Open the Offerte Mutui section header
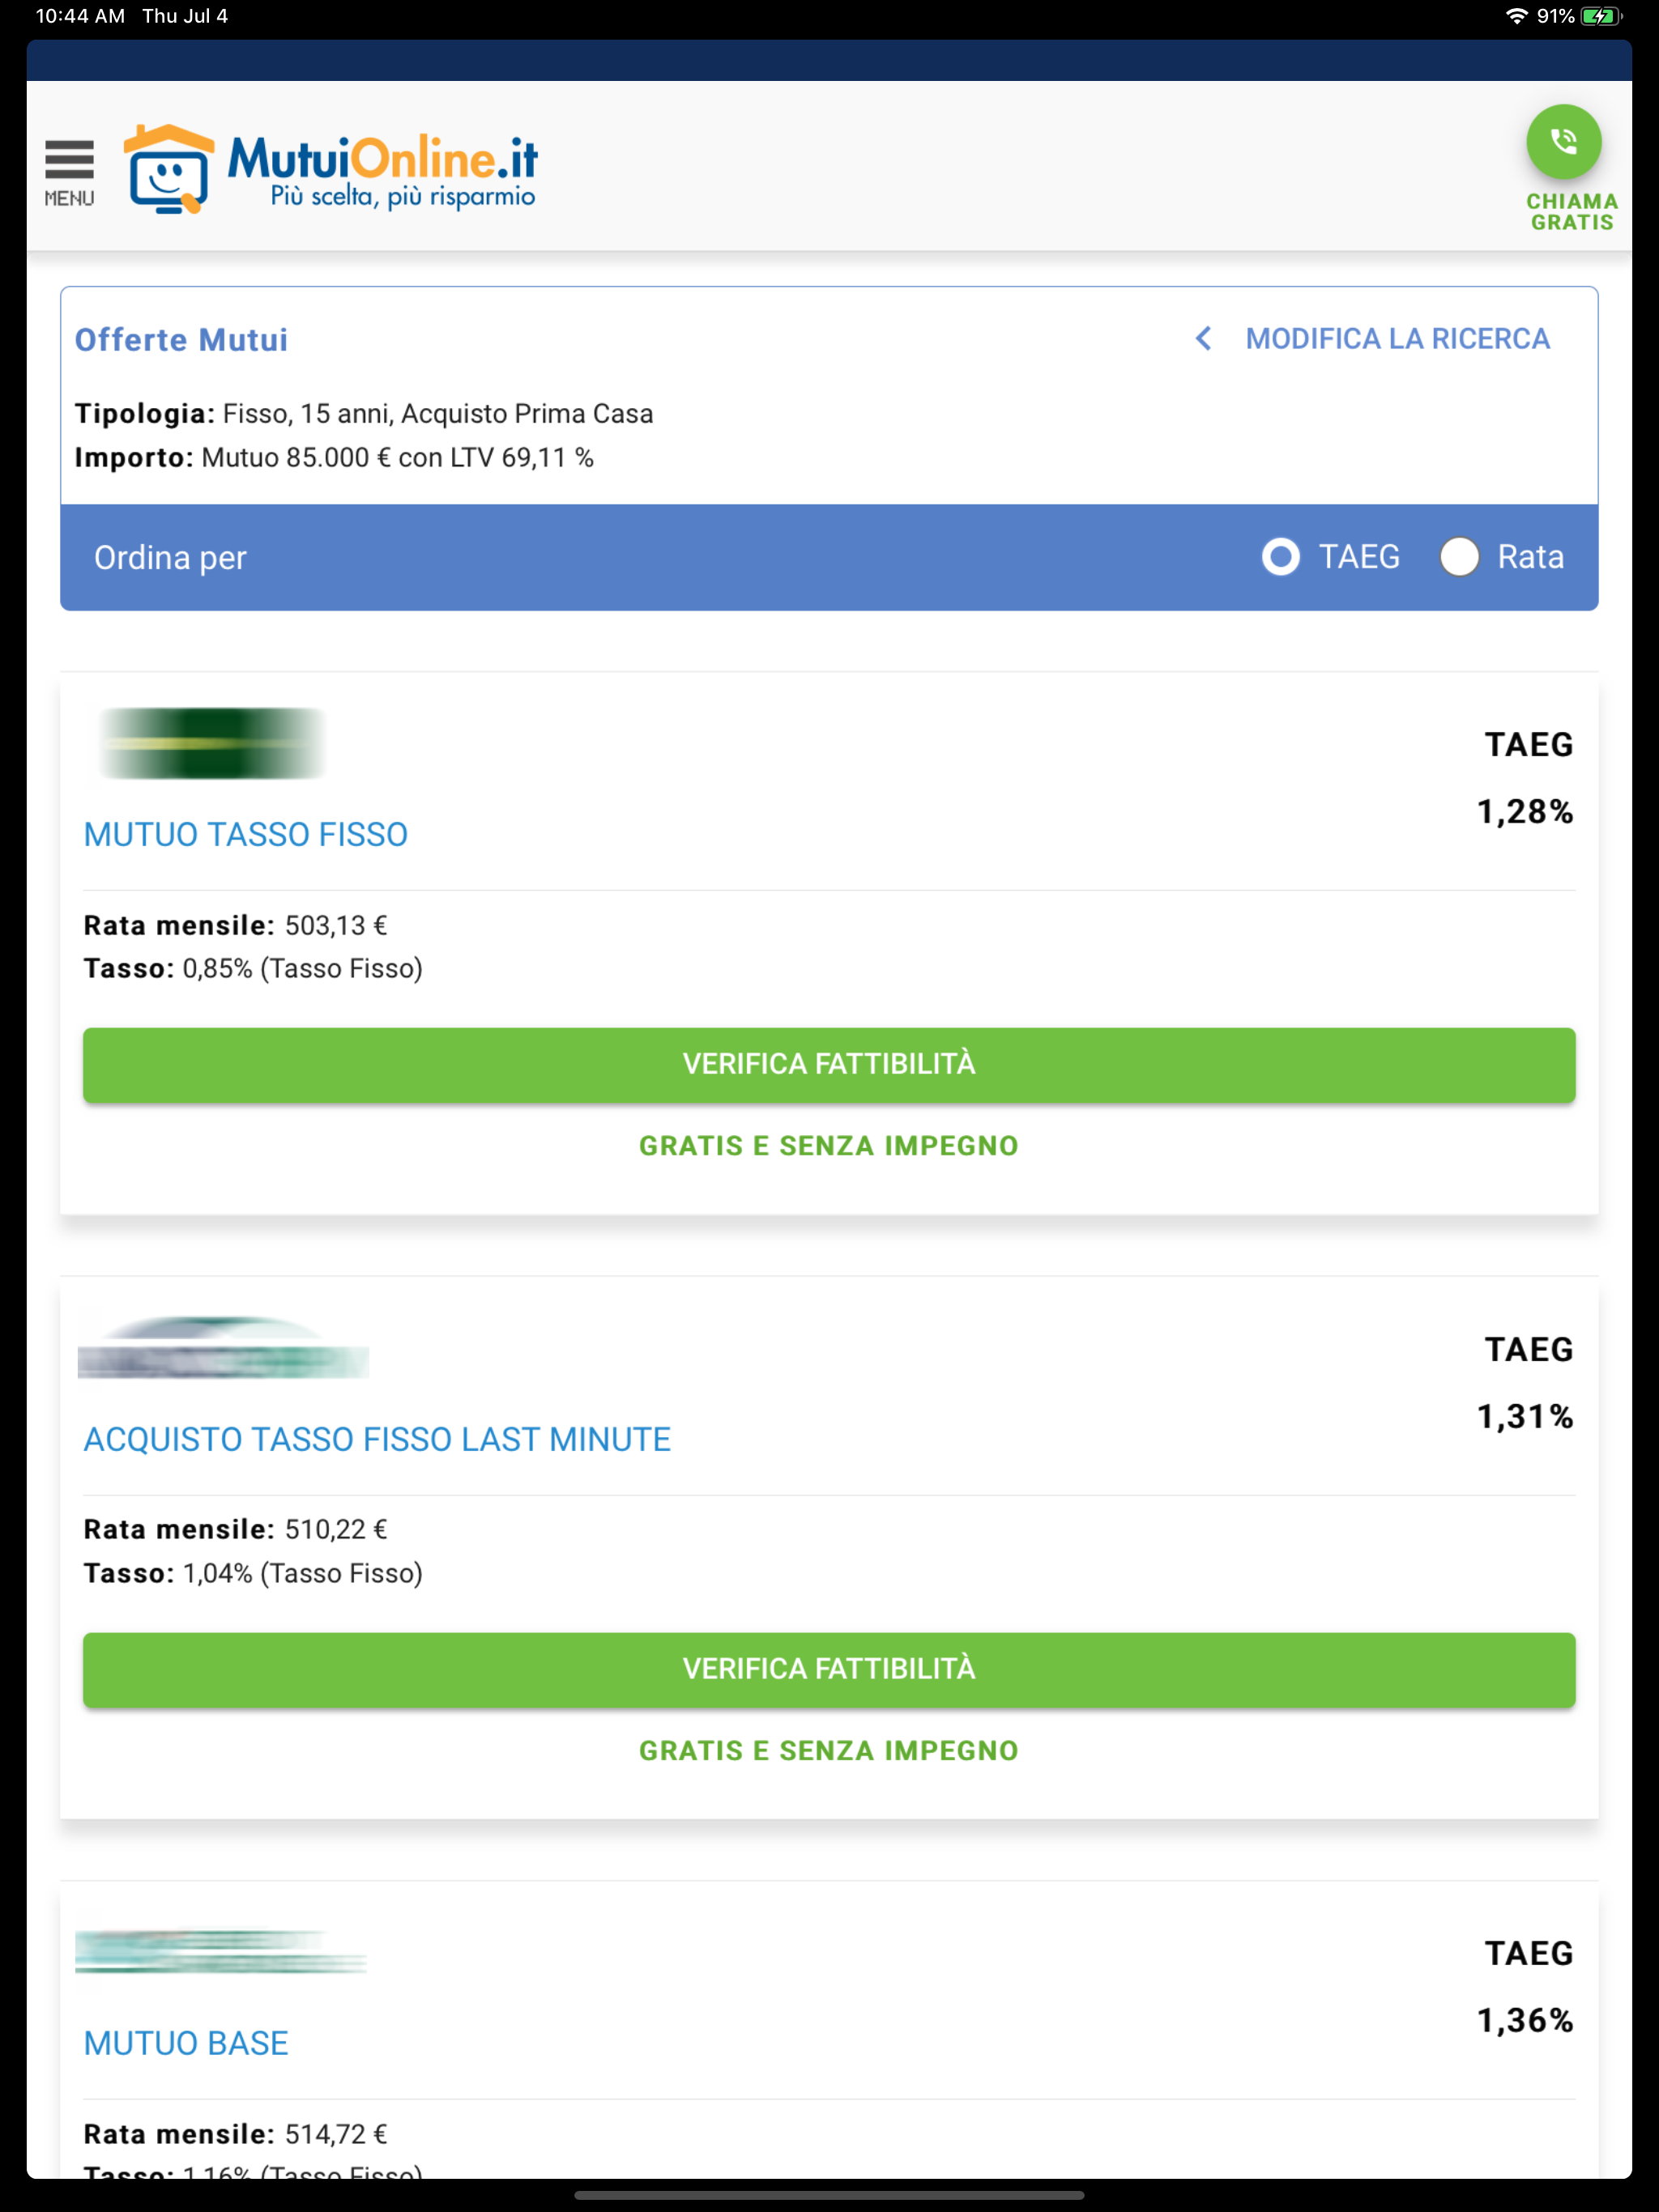The image size is (1659, 2212). coord(182,339)
